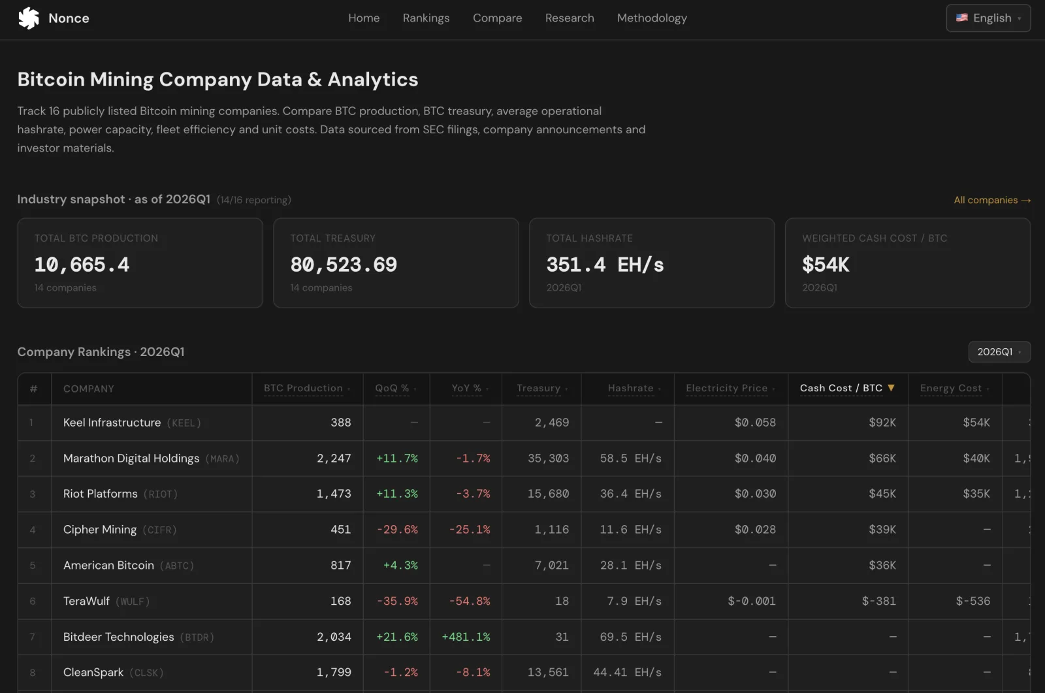Click the US flag language icon
The image size is (1045, 693).
pos(961,18)
